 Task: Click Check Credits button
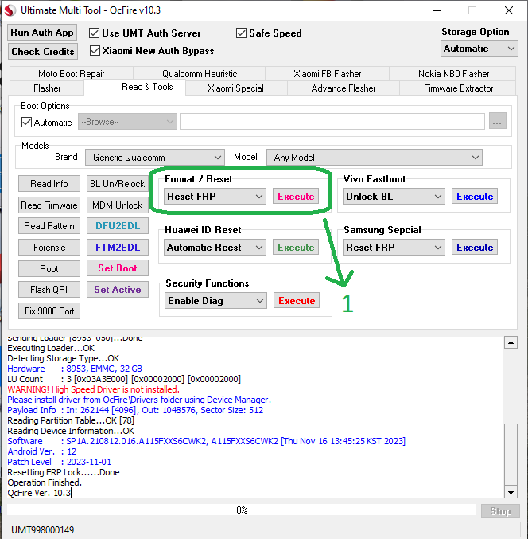(x=43, y=51)
